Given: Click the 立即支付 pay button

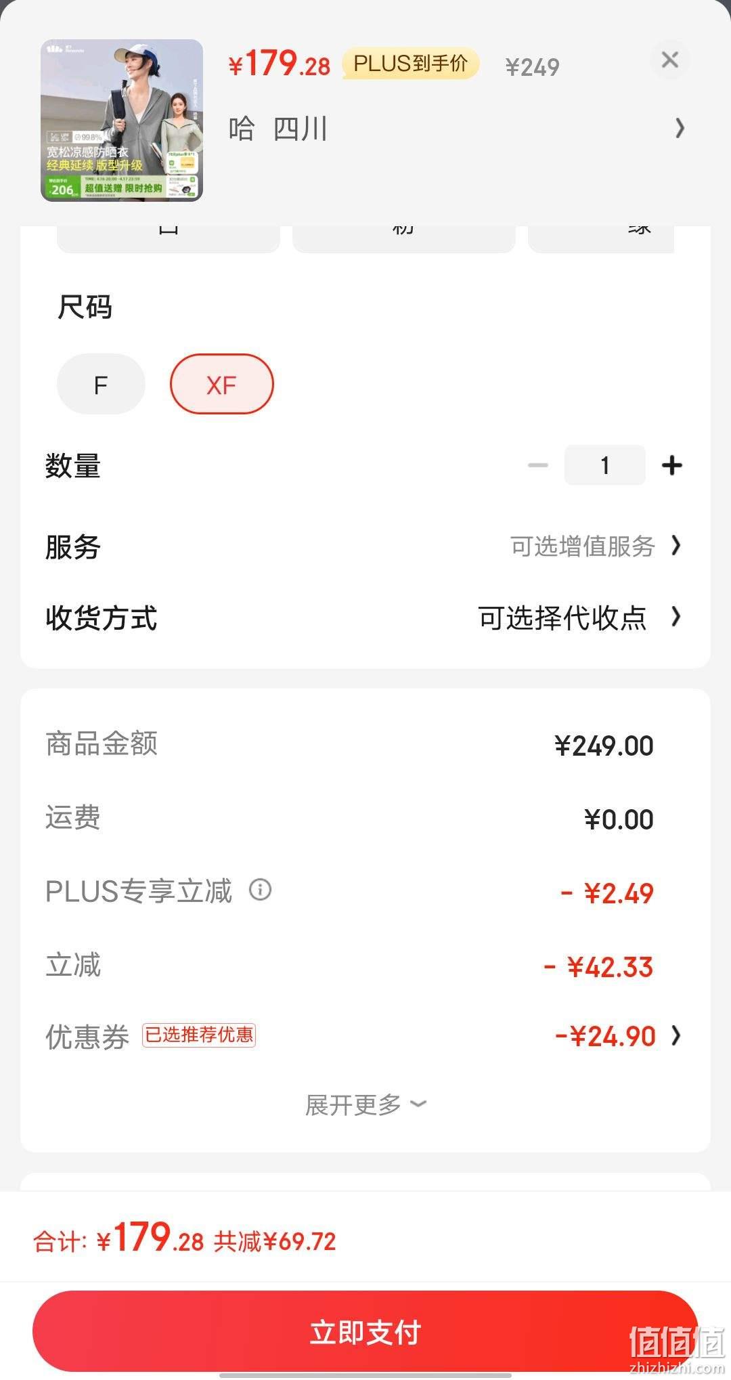Looking at the screenshot, I should [365, 1331].
